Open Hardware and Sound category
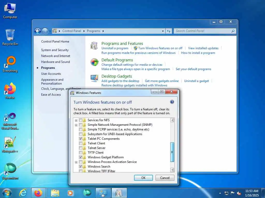The height and width of the screenshot is (198, 265). 55,62
